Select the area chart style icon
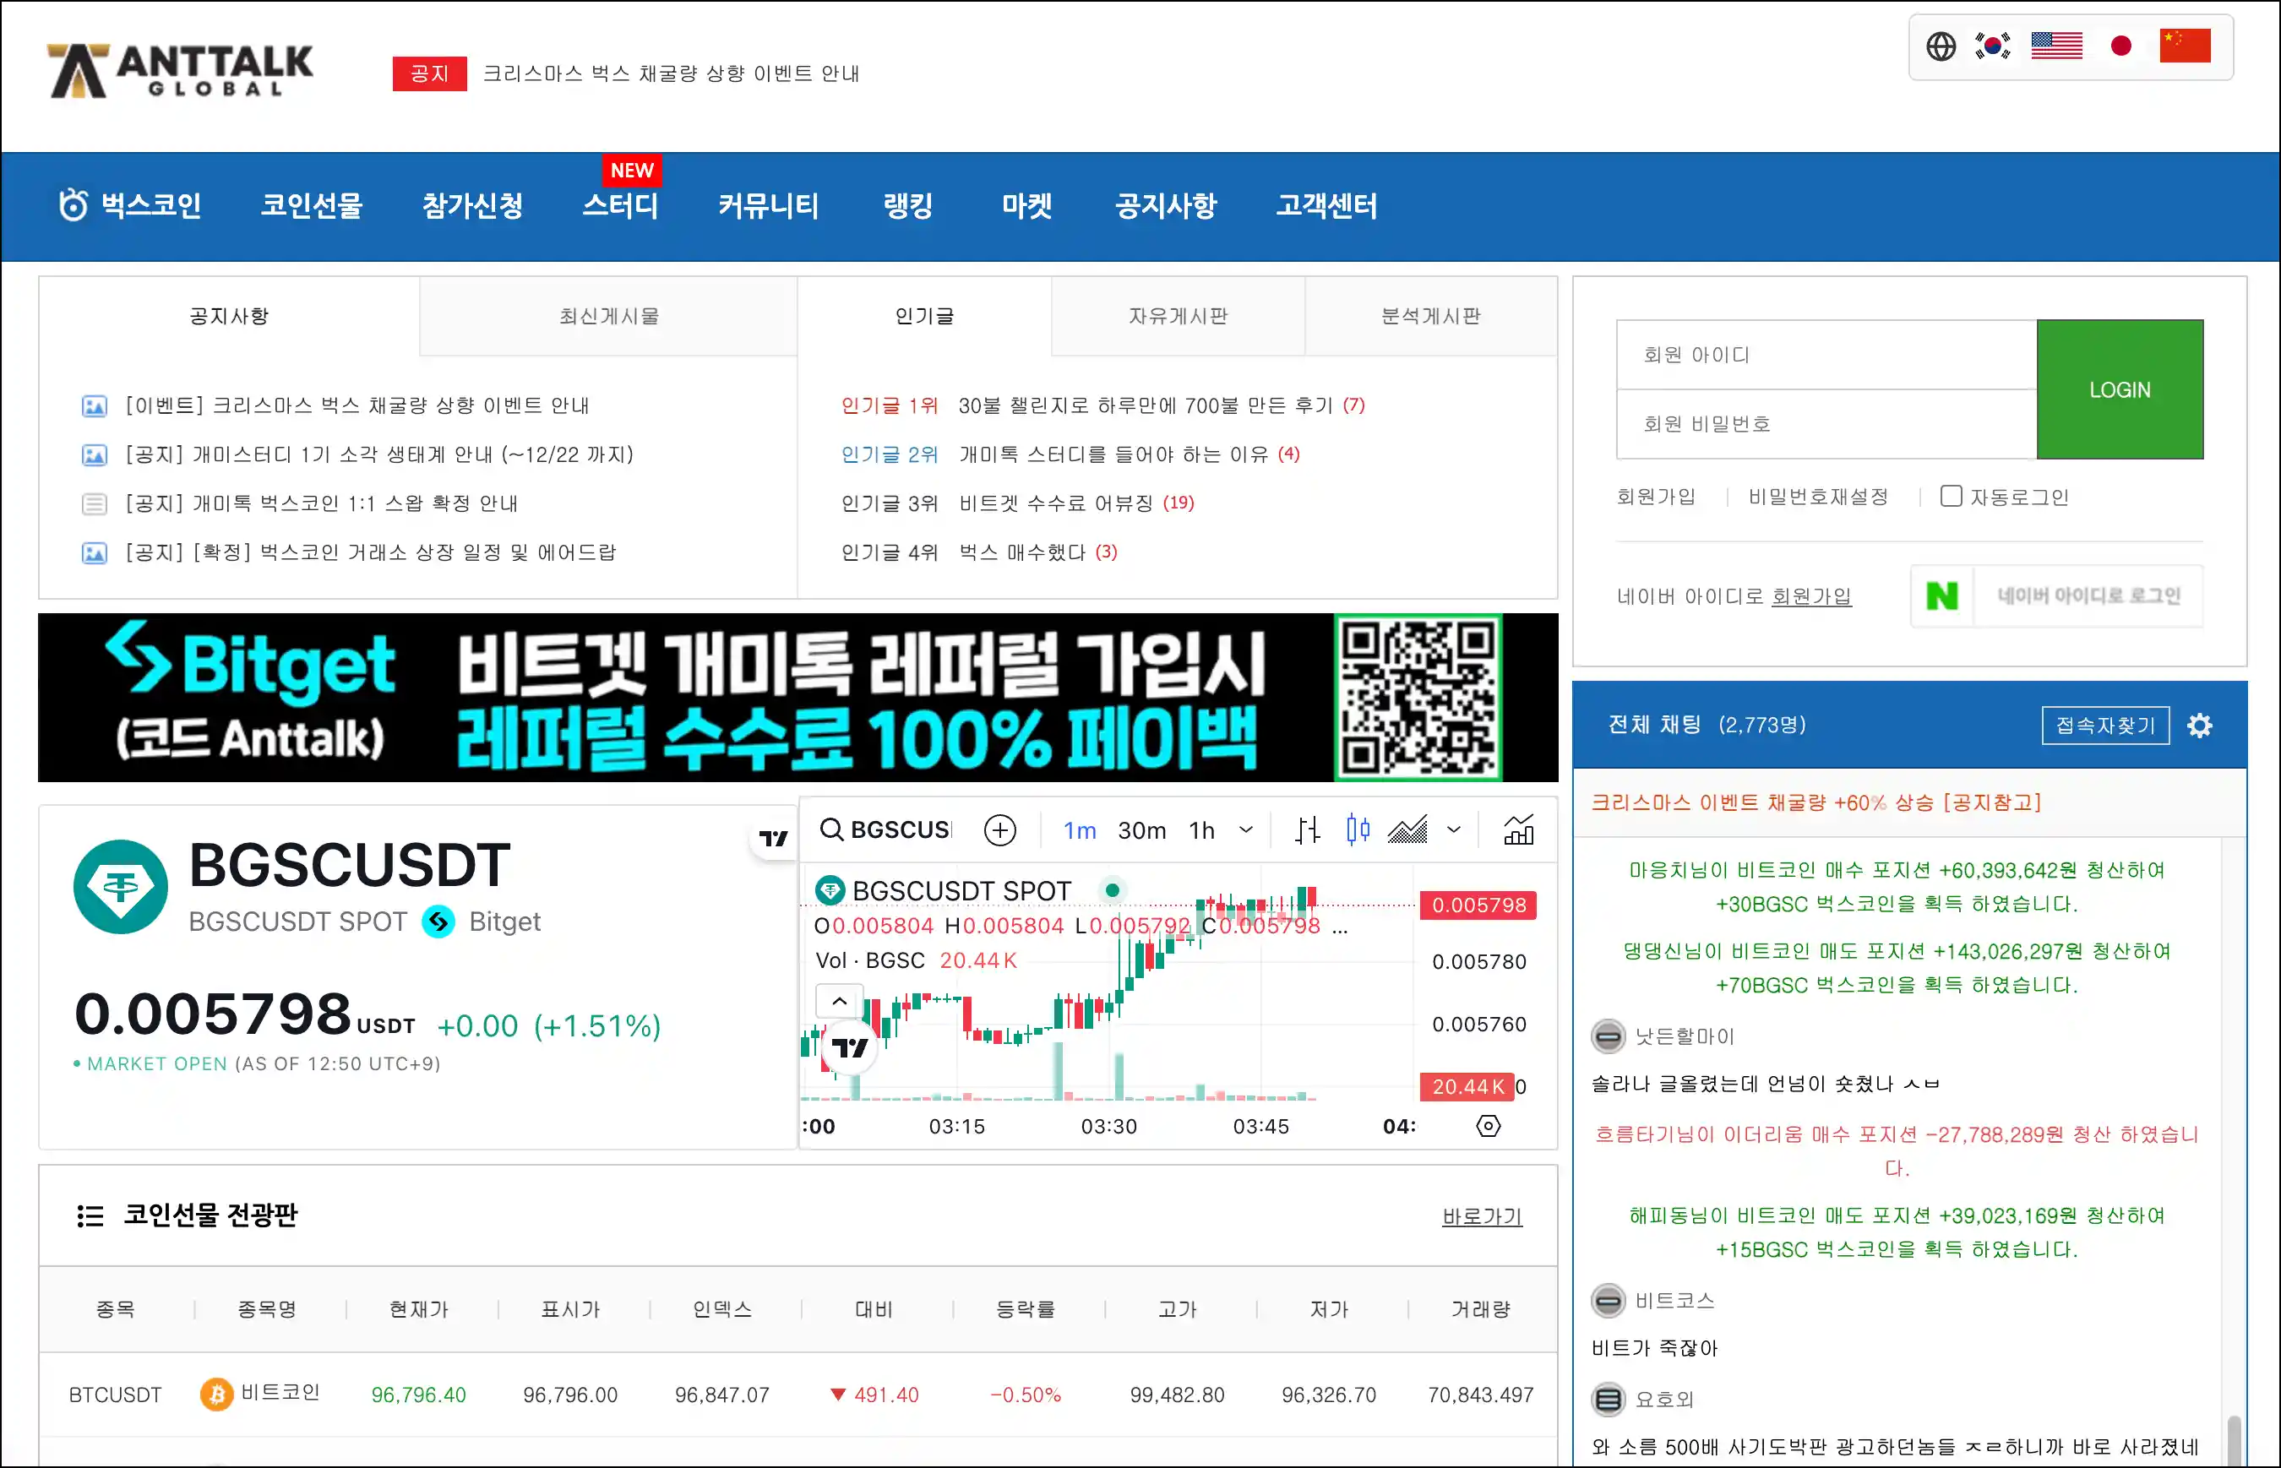The height and width of the screenshot is (1468, 2281). click(1407, 830)
